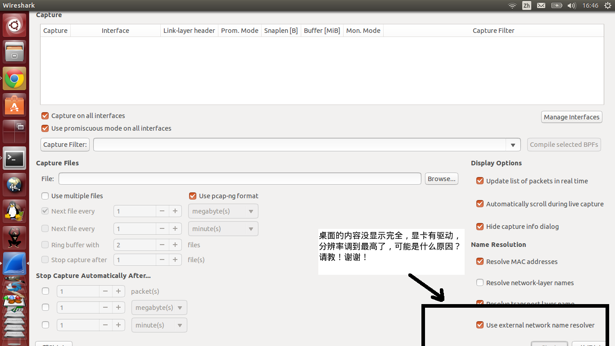
Task: Open Google Chrome from the launcher
Action: [x=14, y=79]
